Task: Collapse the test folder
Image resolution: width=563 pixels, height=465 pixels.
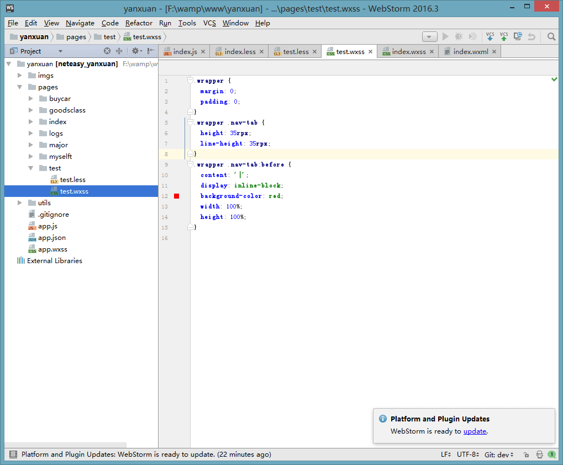Action: coord(31,168)
